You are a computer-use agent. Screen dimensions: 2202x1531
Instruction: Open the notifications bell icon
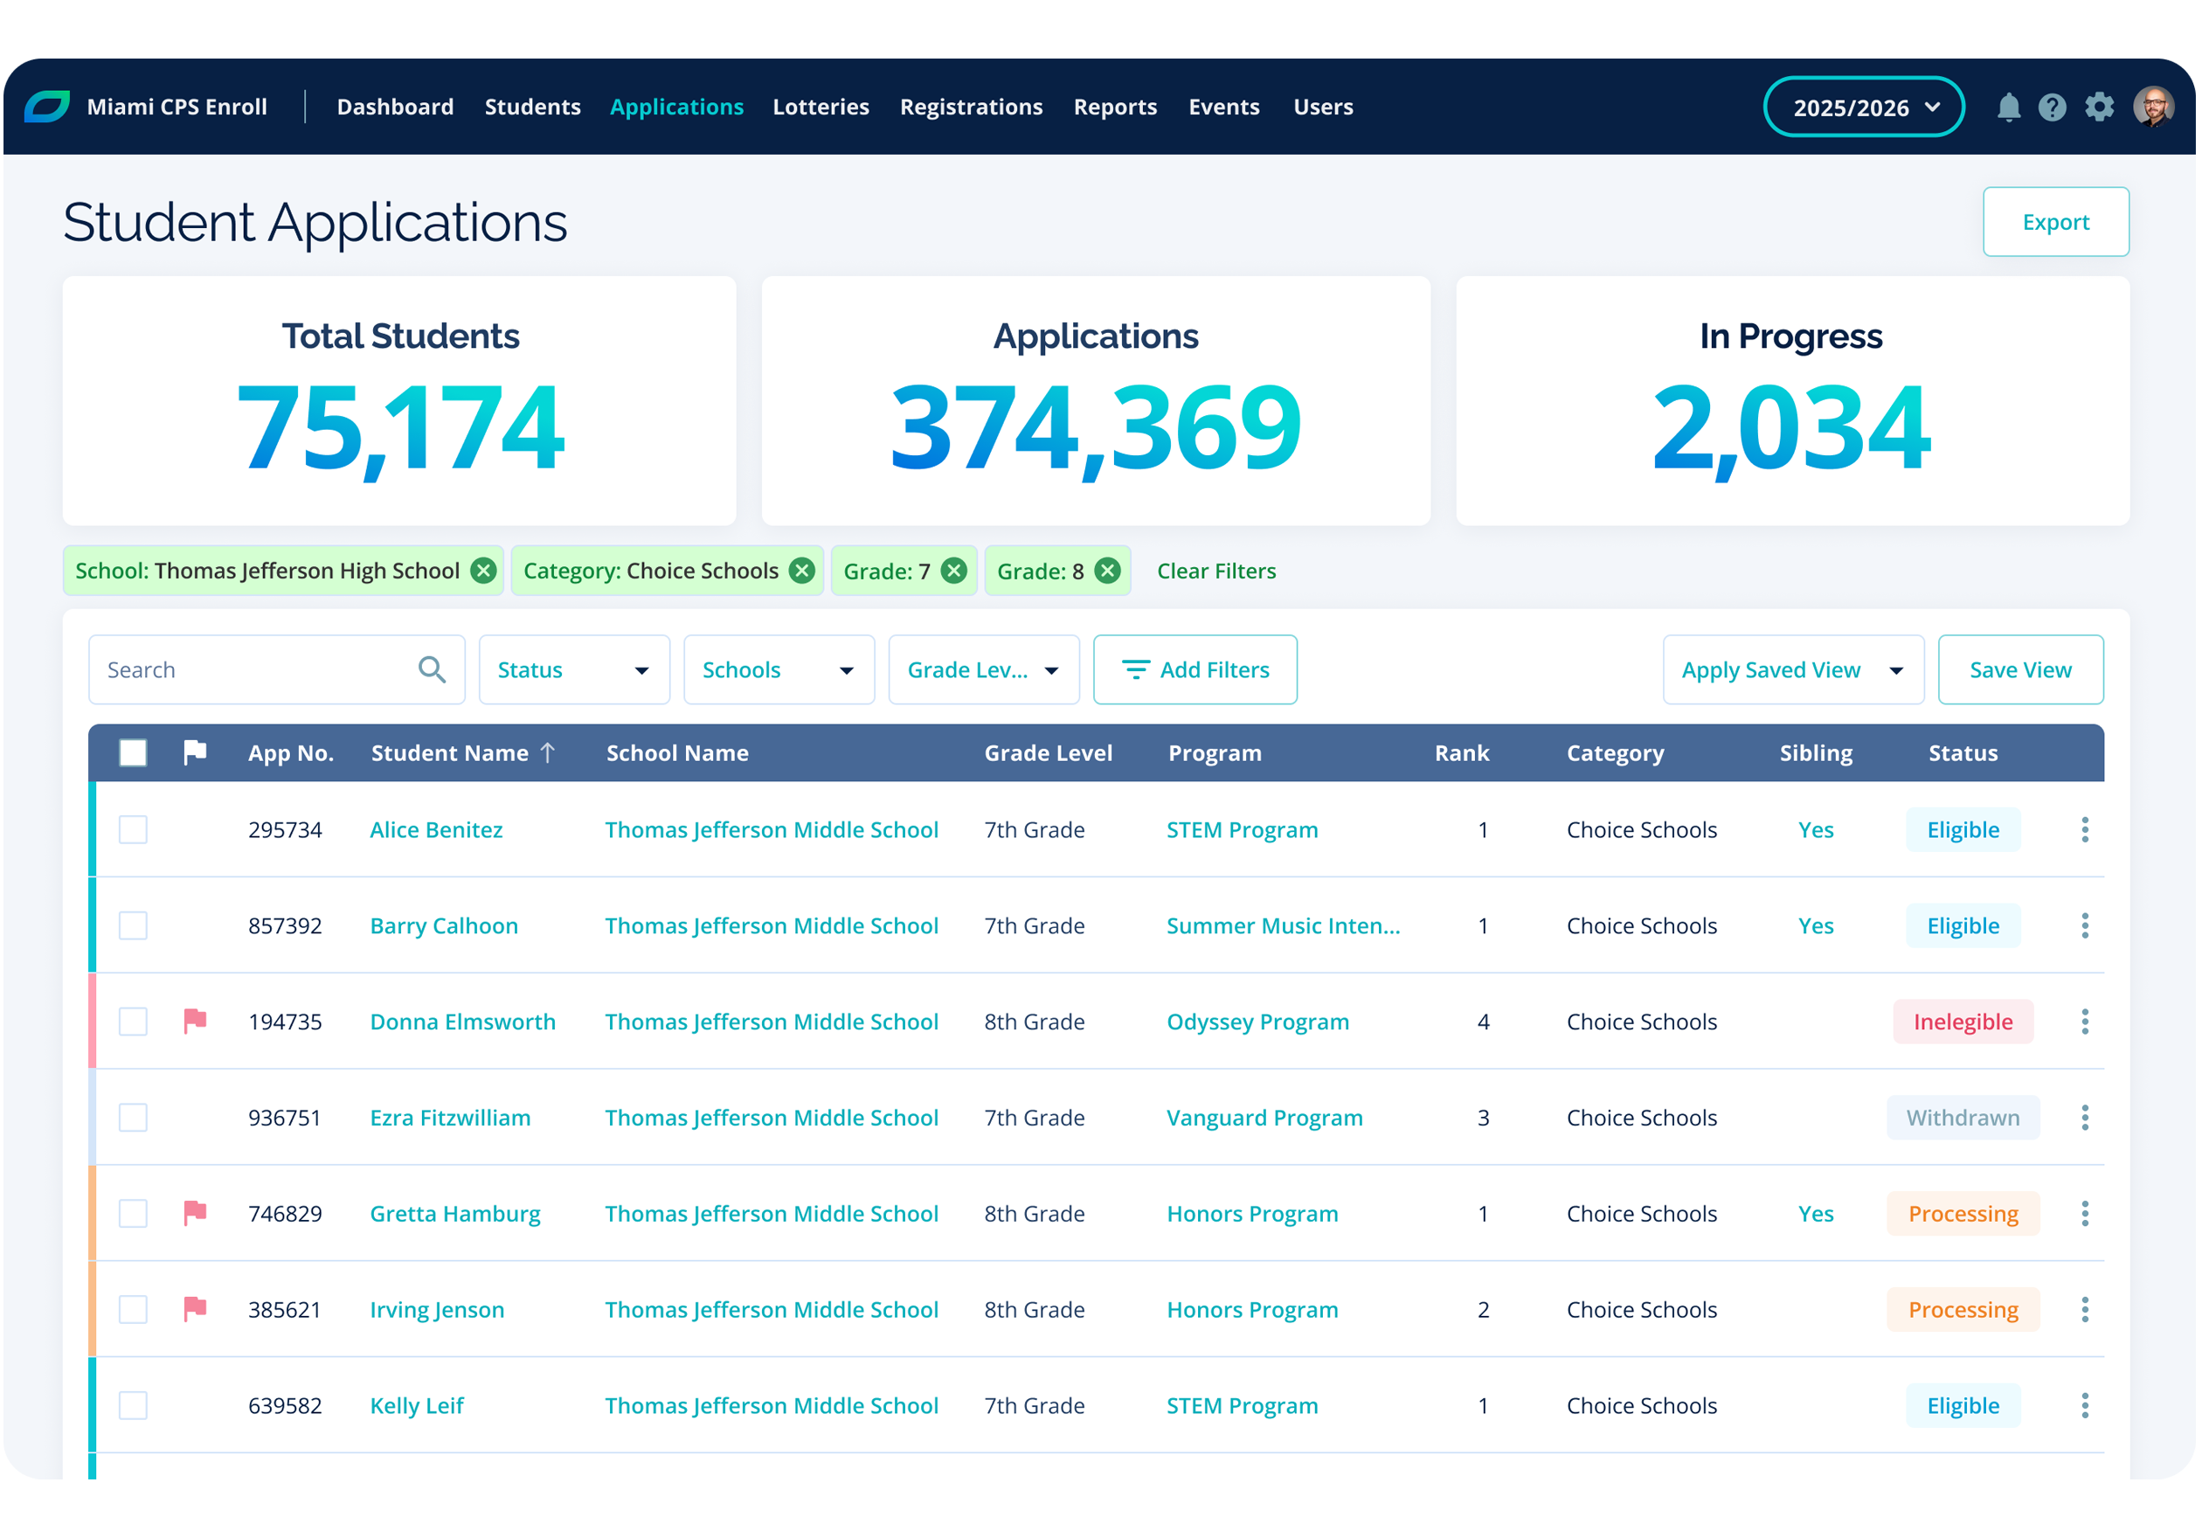point(2008,107)
